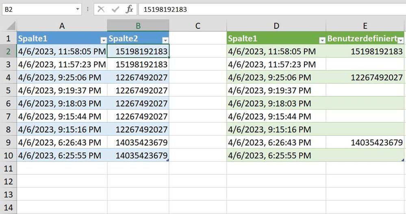Select row 14 header
This screenshot has width=406, height=214.
point(8,207)
